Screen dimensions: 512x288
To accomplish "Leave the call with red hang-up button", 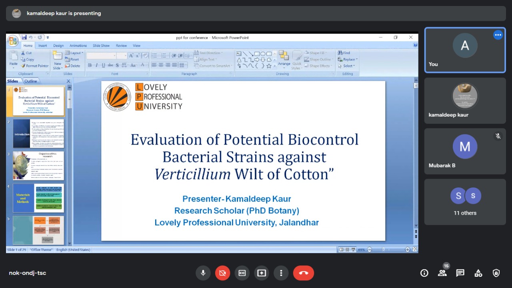I will (304, 273).
